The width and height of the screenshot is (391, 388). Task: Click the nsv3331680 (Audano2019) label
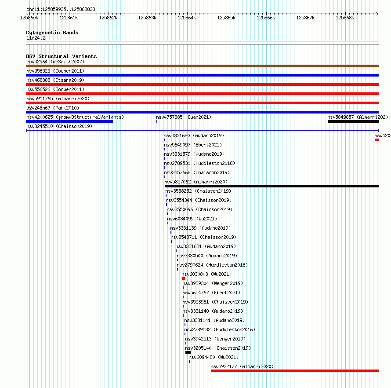194,135
